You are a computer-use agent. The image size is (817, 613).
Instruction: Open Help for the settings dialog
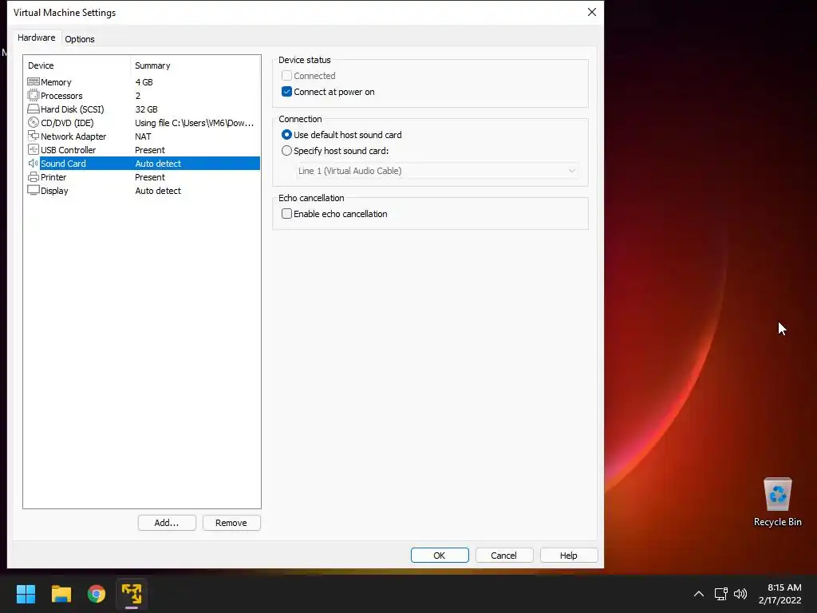pos(568,556)
